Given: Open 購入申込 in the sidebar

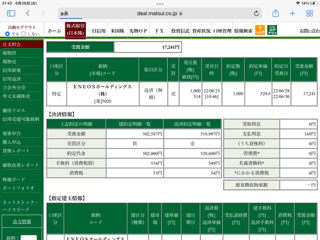Looking at the screenshot, I should pos(11,142).
